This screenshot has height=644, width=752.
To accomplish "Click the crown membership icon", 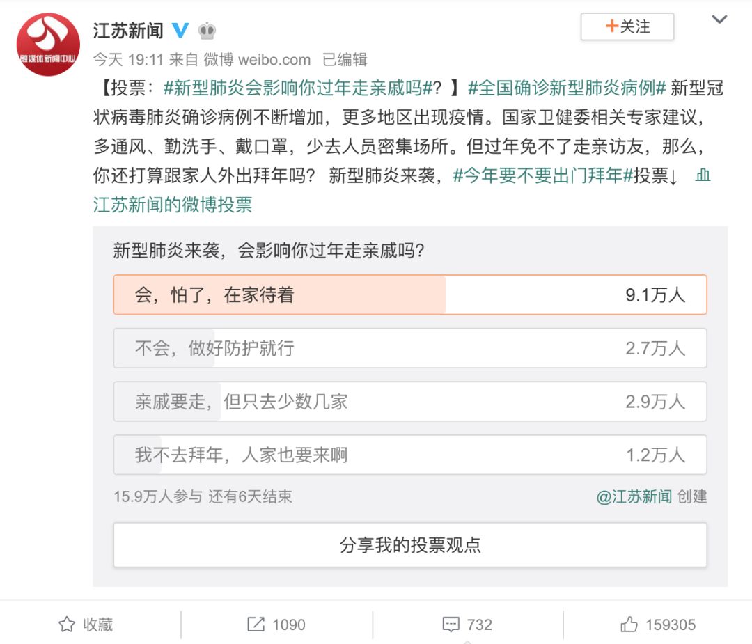I will click(207, 31).
